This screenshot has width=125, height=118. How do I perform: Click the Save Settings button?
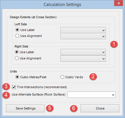click(25, 108)
